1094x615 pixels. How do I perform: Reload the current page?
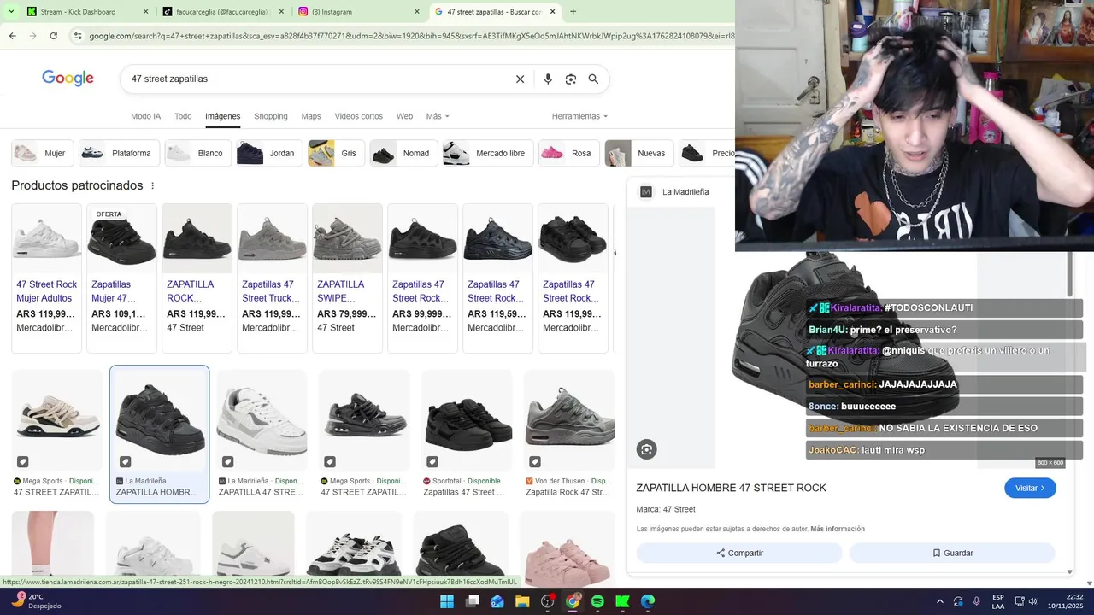(53, 36)
